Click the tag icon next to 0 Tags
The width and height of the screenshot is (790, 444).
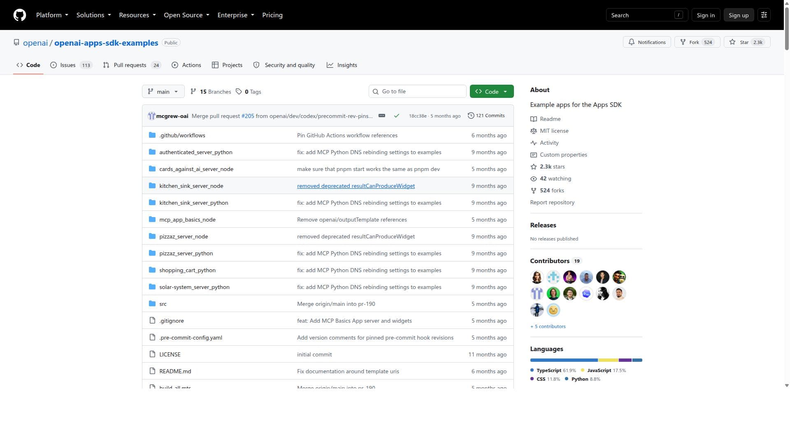click(239, 92)
